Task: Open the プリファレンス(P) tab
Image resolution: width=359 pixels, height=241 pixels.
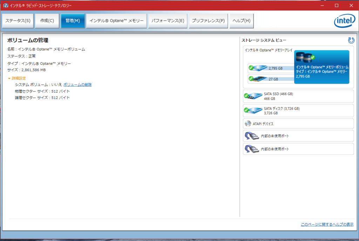Action: coord(208,21)
